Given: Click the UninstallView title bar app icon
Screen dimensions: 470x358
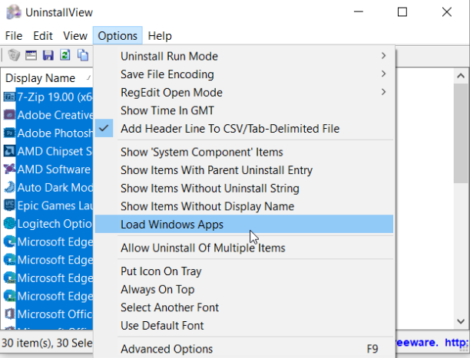Looking at the screenshot, I should pos(14,12).
